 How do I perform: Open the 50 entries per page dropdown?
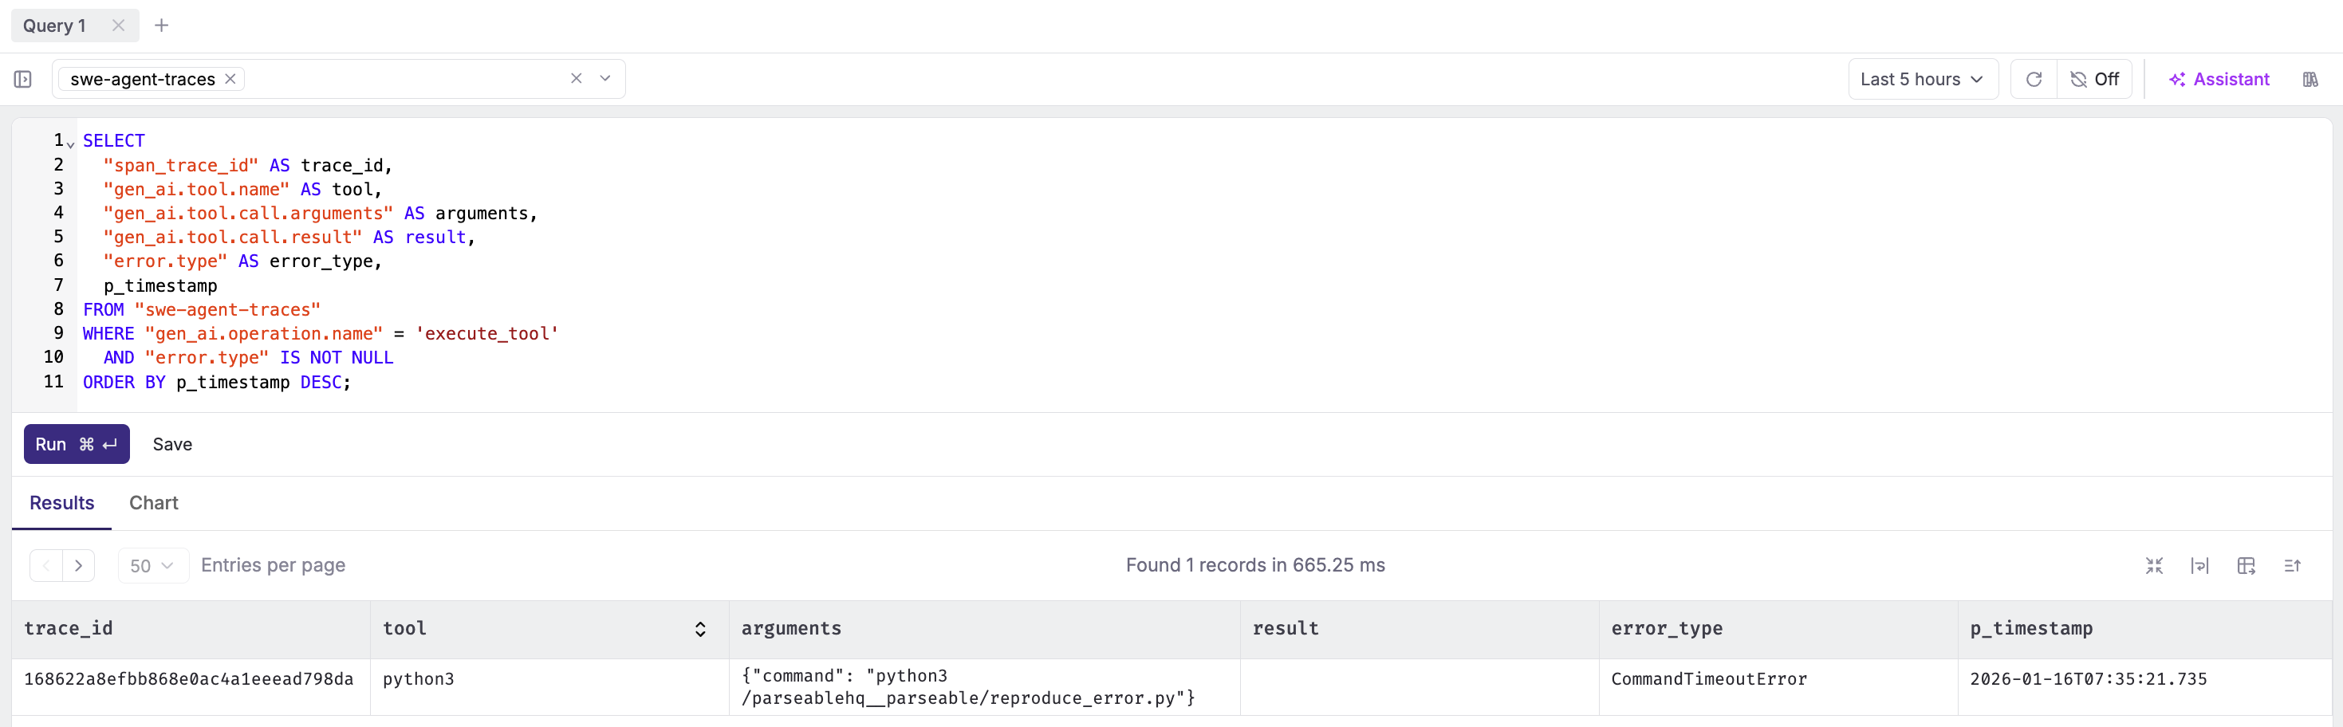[x=152, y=565]
